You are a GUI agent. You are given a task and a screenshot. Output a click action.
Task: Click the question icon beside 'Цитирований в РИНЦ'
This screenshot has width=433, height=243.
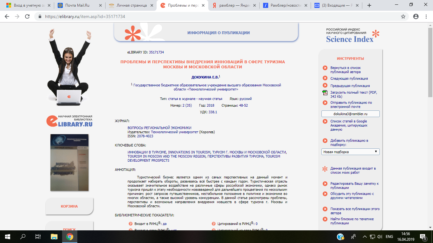214,224
